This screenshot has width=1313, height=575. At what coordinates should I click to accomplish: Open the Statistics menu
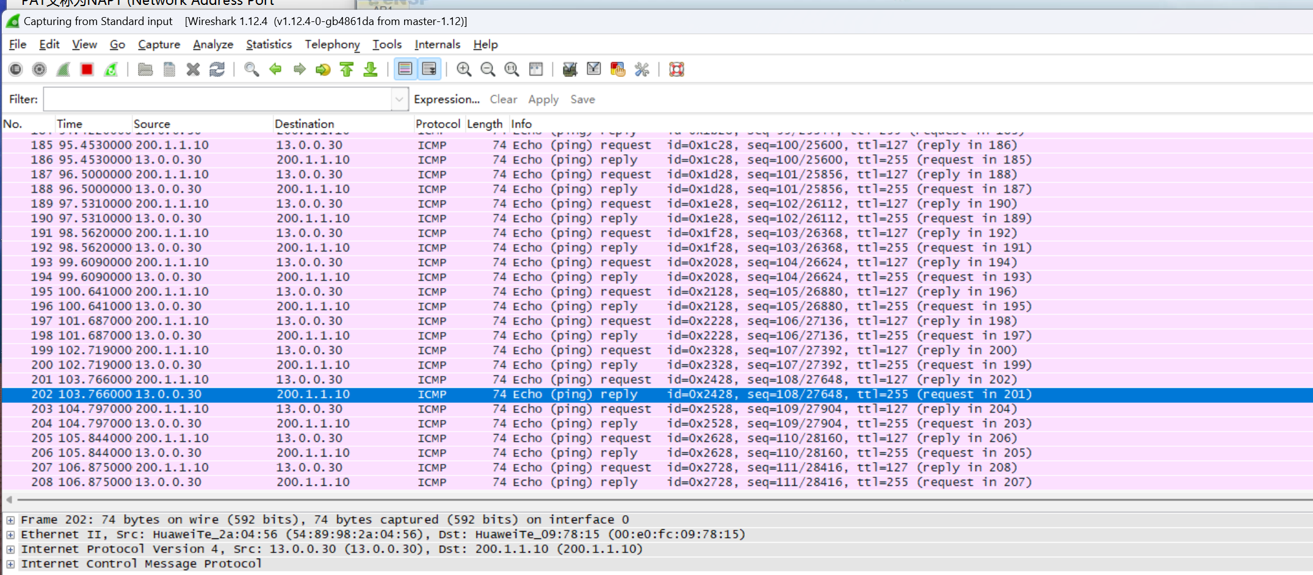coord(269,45)
